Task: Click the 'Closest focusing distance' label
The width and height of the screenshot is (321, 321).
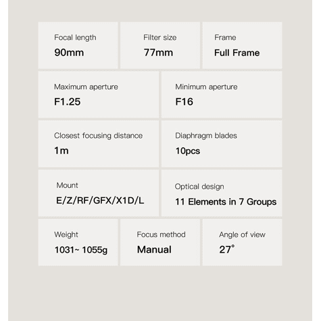Action: pyautogui.click(x=98, y=136)
